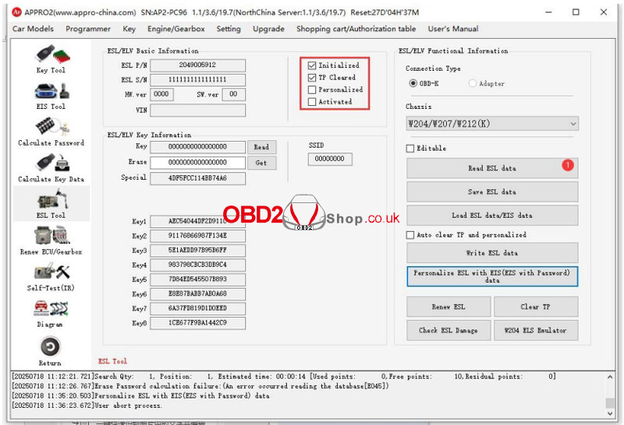The width and height of the screenshot is (624, 425).
Task: Open the Upgrade menu
Action: click(268, 29)
